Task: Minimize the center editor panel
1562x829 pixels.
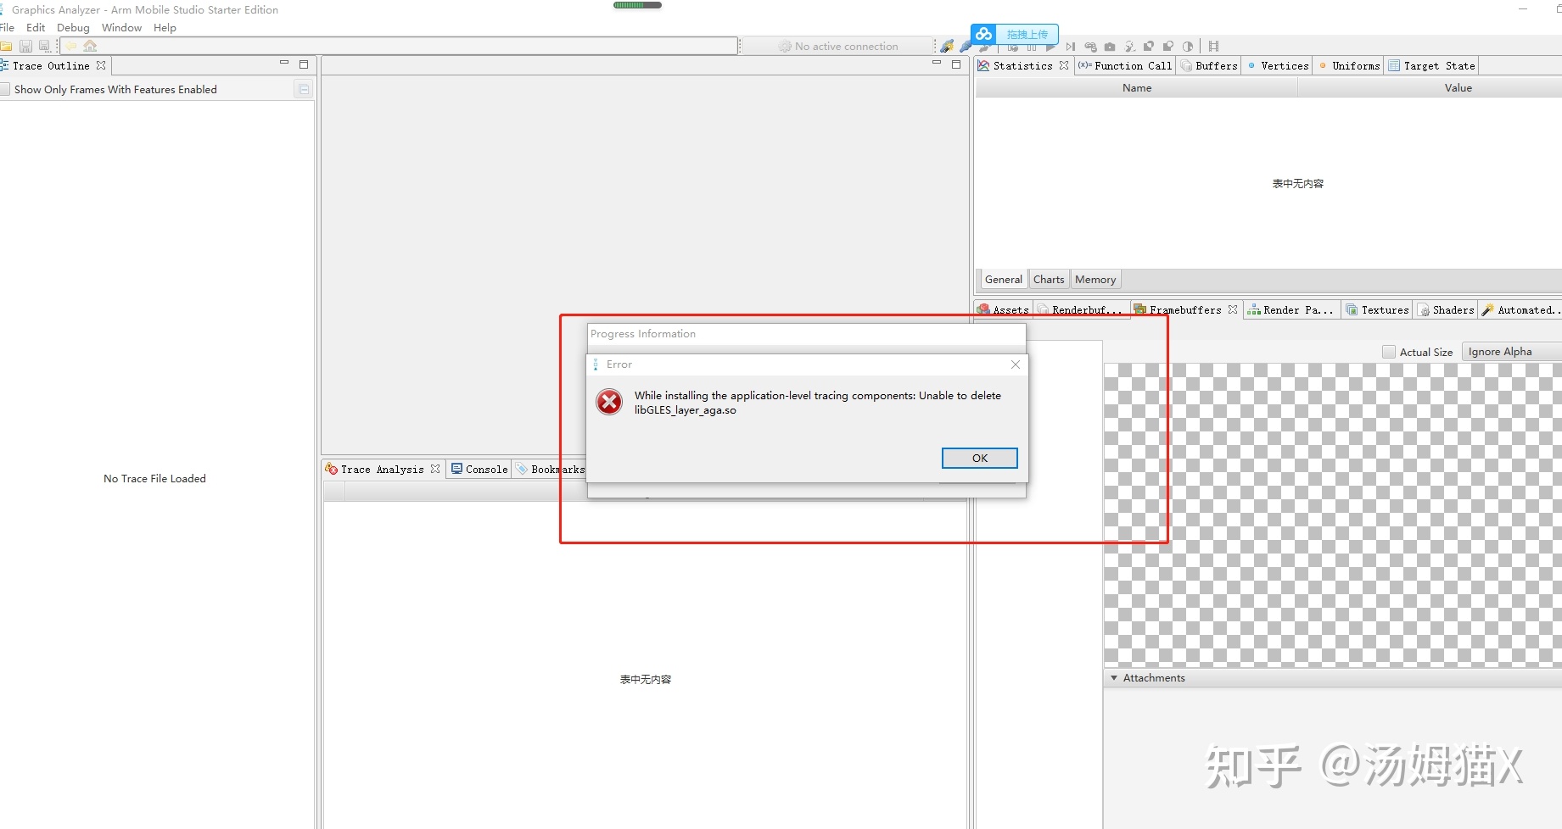Action: coord(937,64)
